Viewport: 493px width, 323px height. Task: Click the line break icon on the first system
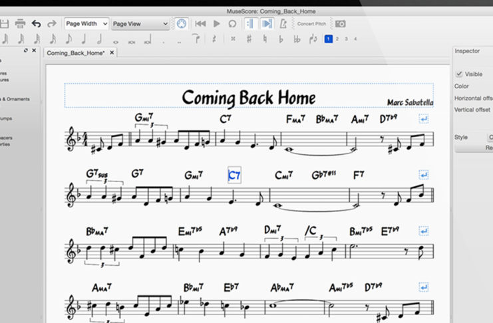424,119
